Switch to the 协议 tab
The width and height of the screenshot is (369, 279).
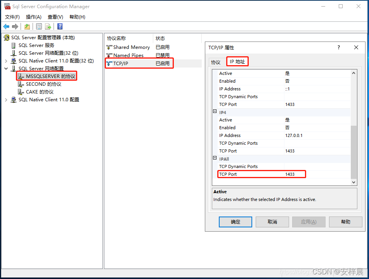click(x=216, y=62)
